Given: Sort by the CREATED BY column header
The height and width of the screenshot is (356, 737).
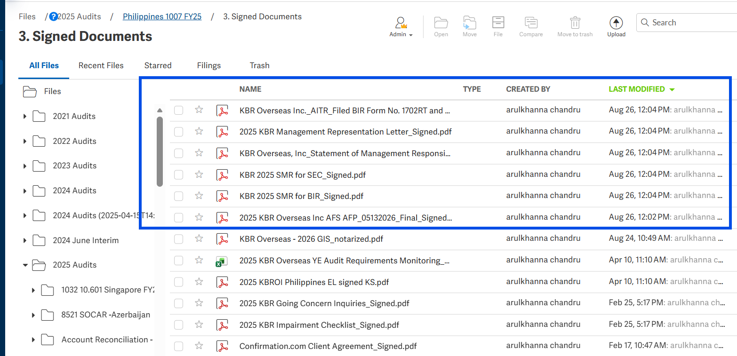Looking at the screenshot, I should [x=528, y=89].
